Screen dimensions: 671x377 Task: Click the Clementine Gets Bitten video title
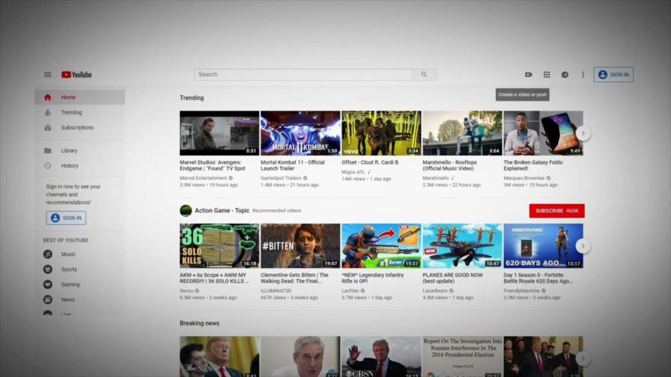[x=294, y=278]
